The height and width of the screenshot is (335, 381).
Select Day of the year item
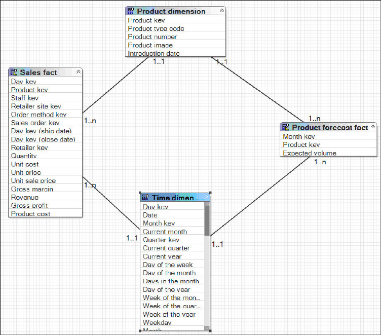point(173,289)
